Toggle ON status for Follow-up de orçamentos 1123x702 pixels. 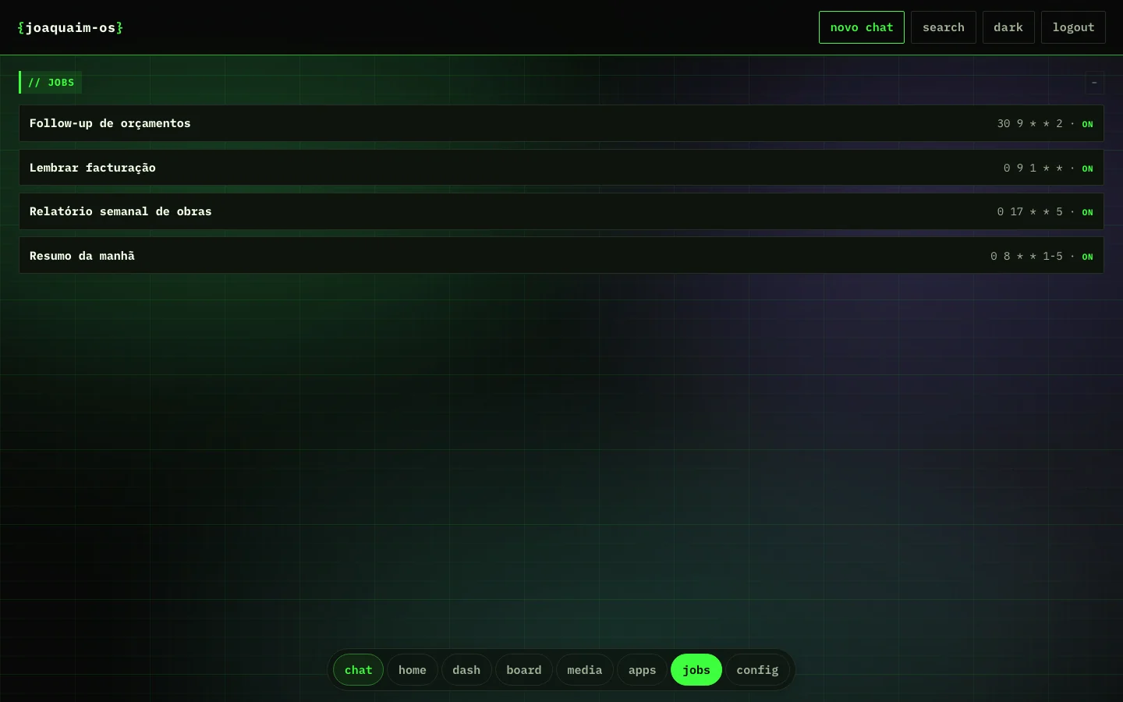point(1087,124)
